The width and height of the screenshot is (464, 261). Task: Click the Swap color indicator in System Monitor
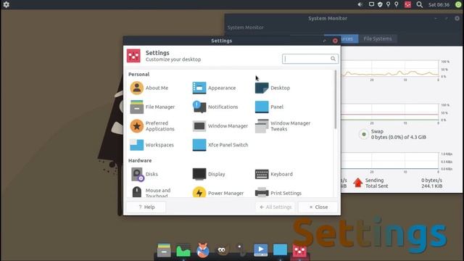(364, 134)
